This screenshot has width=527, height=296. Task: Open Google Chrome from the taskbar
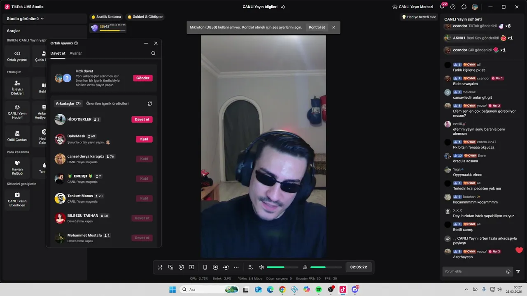tap(282, 289)
